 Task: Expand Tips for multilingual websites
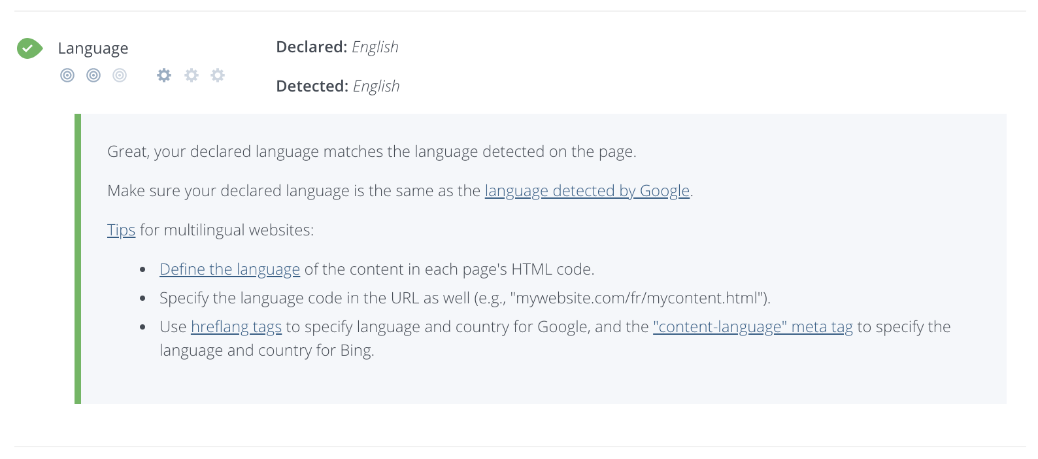pyautogui.click(x=121, y=229)
